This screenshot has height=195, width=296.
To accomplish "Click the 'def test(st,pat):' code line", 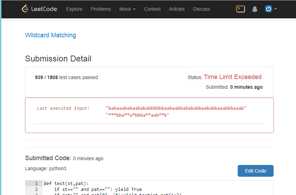I will (66, 184).
